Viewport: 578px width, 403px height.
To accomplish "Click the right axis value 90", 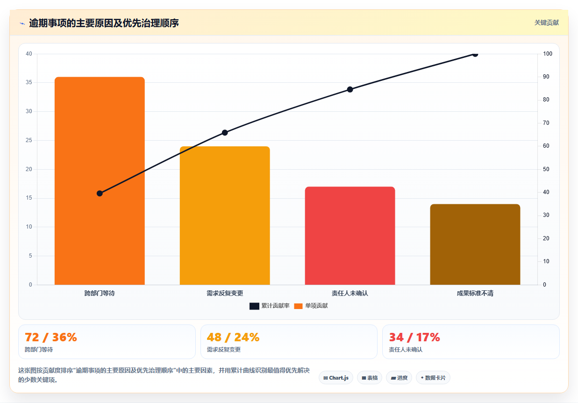I will [546, 77].
